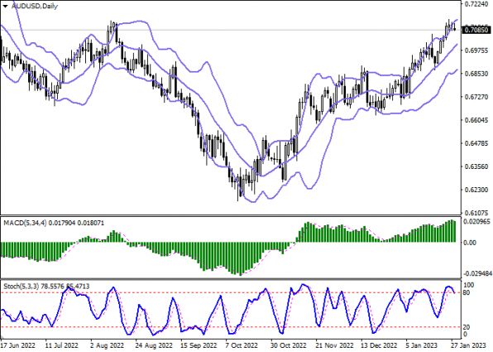The width and height of the screenshot is (493, 352).
Task: Click the 24 Aug 2022 date marker
Action: (154, 345)
